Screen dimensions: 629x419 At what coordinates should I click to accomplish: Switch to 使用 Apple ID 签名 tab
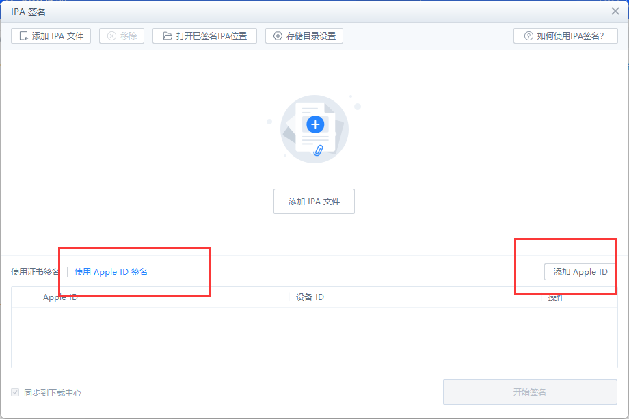(x=111, y=272)
